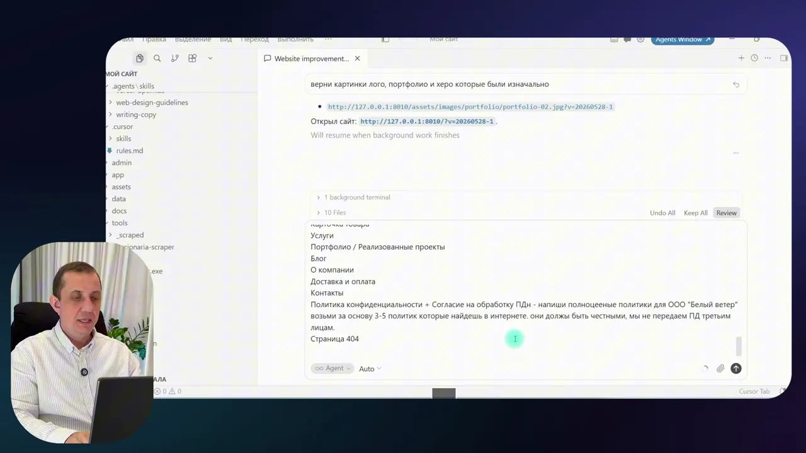The width and height of the screenshot is (806, 453).
Task: Collapse the tools folder
Action: click(x=120, y=223)
